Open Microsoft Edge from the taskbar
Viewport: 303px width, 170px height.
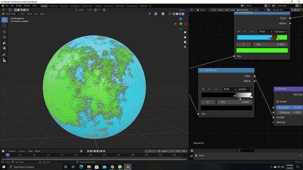tap(81, 167)
